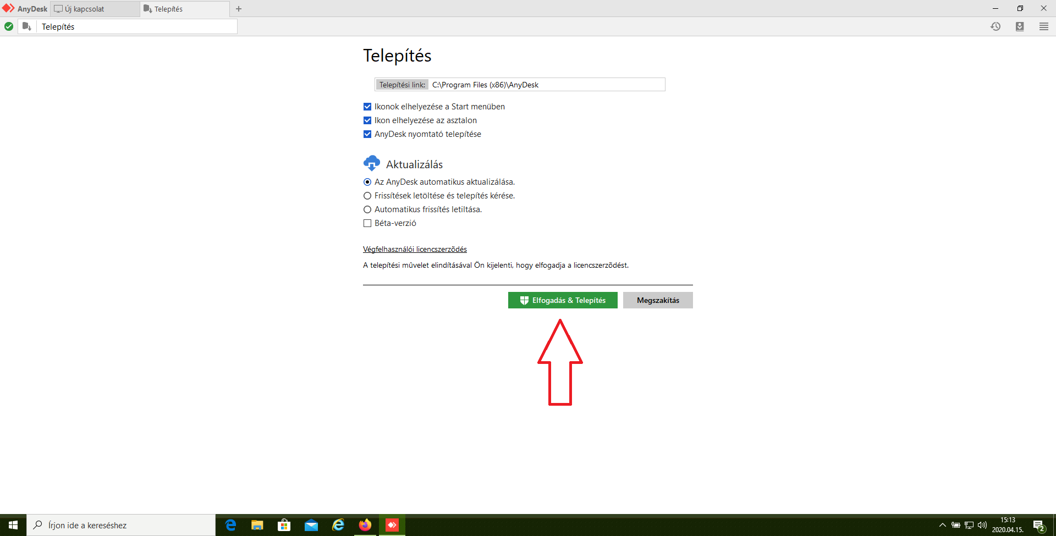Restore down the AnyDesk window

[x=1020, y=8]
